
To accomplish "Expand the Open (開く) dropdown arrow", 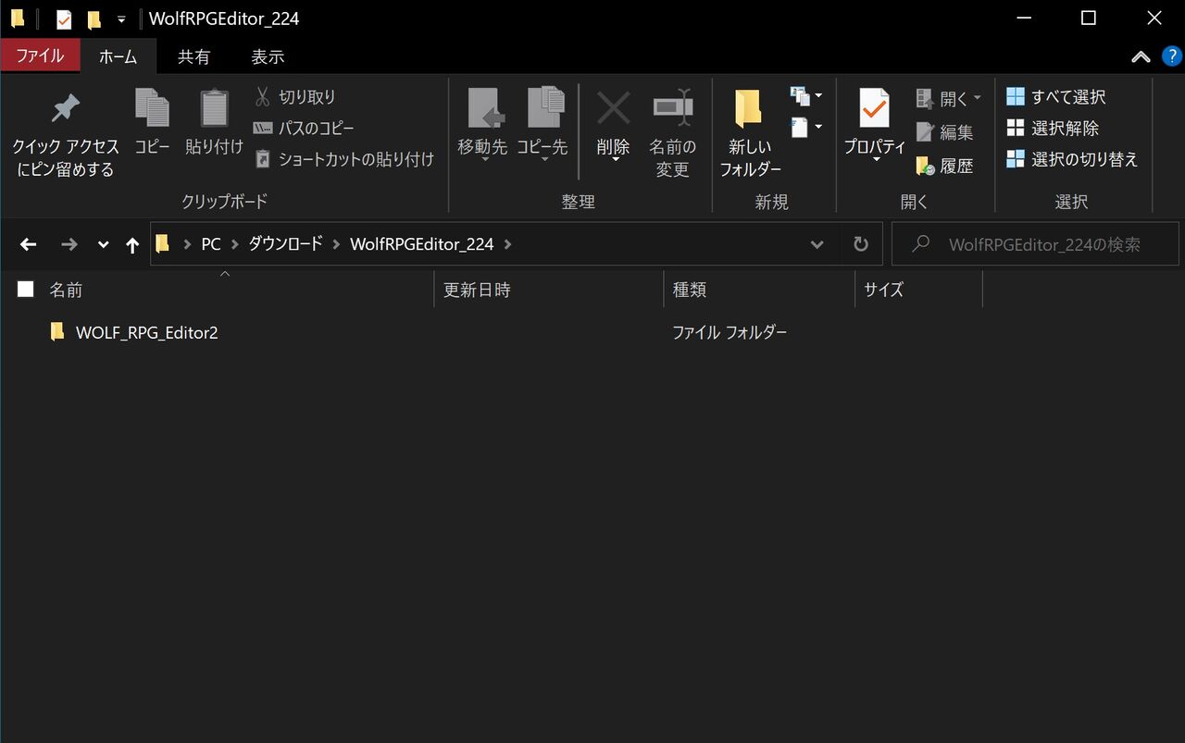I will (x=977, y=98).
